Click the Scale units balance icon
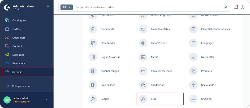Viewport: 250px width, 108px height. [193, 85]
